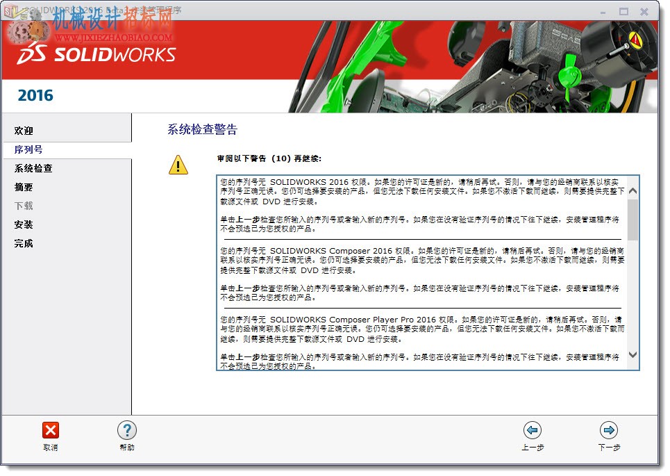The image size is (670, 476).
Task: Click the yellow warning triangle icon
Action: pyautogui.click(x=178, y=165)
